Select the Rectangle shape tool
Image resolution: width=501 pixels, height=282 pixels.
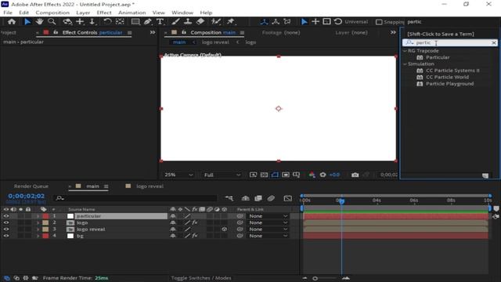tap(135, 22)
